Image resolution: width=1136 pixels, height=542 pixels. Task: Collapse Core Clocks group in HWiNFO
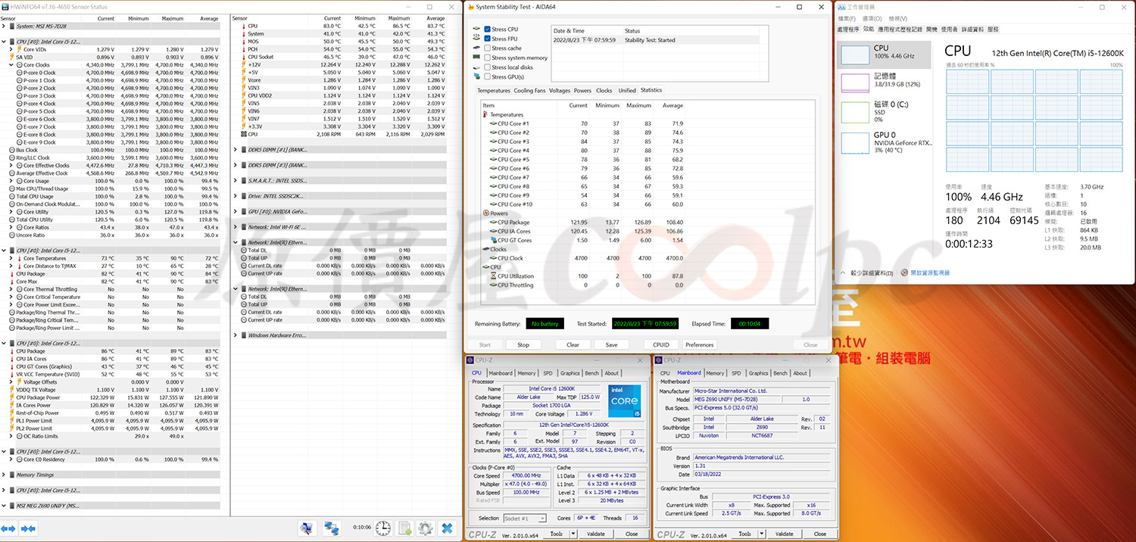pyautogui.click(x=11, y=65)
